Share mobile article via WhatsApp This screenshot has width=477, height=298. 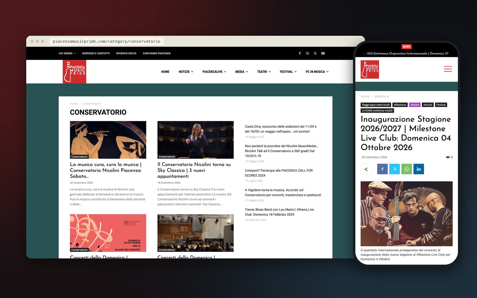click(407, 169)
